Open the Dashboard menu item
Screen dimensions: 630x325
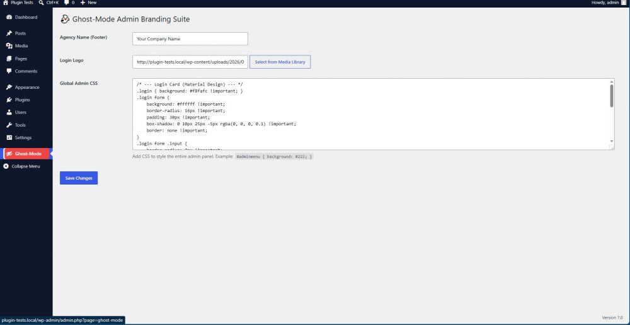[x=26, y=17]
